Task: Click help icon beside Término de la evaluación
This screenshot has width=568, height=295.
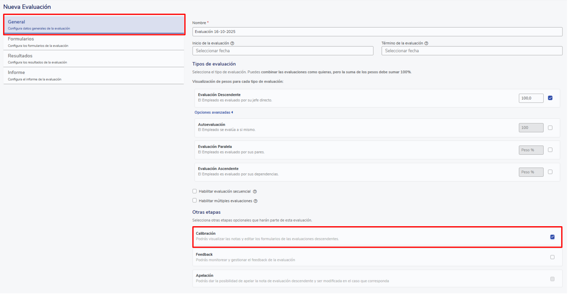Action: pyautogui.click(x=426, y=43)
